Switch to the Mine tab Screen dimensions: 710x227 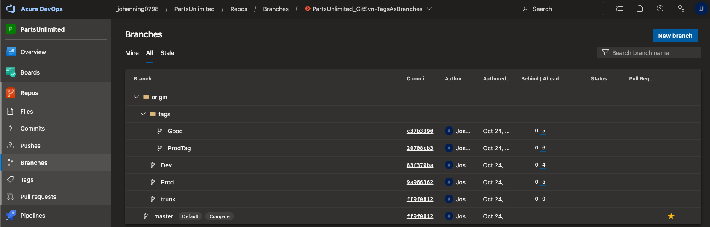pos(132,53)
